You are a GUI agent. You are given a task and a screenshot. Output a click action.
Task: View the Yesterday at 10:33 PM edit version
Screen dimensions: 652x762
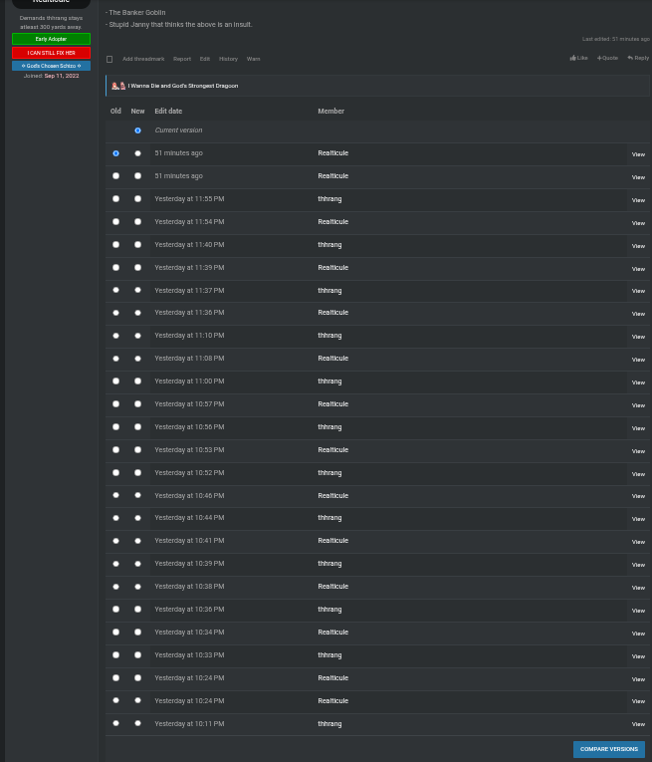pyautogui.click(x=638, y=656)
